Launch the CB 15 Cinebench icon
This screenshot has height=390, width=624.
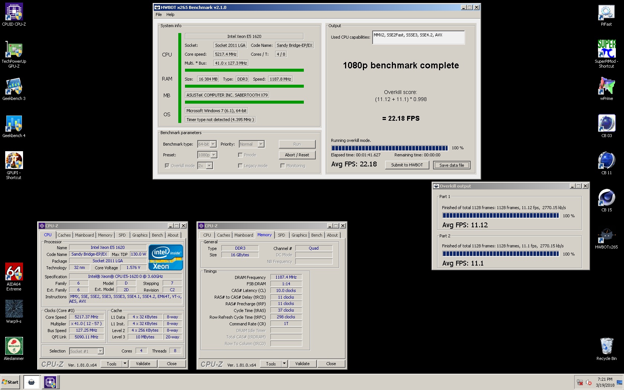point(606,201)
